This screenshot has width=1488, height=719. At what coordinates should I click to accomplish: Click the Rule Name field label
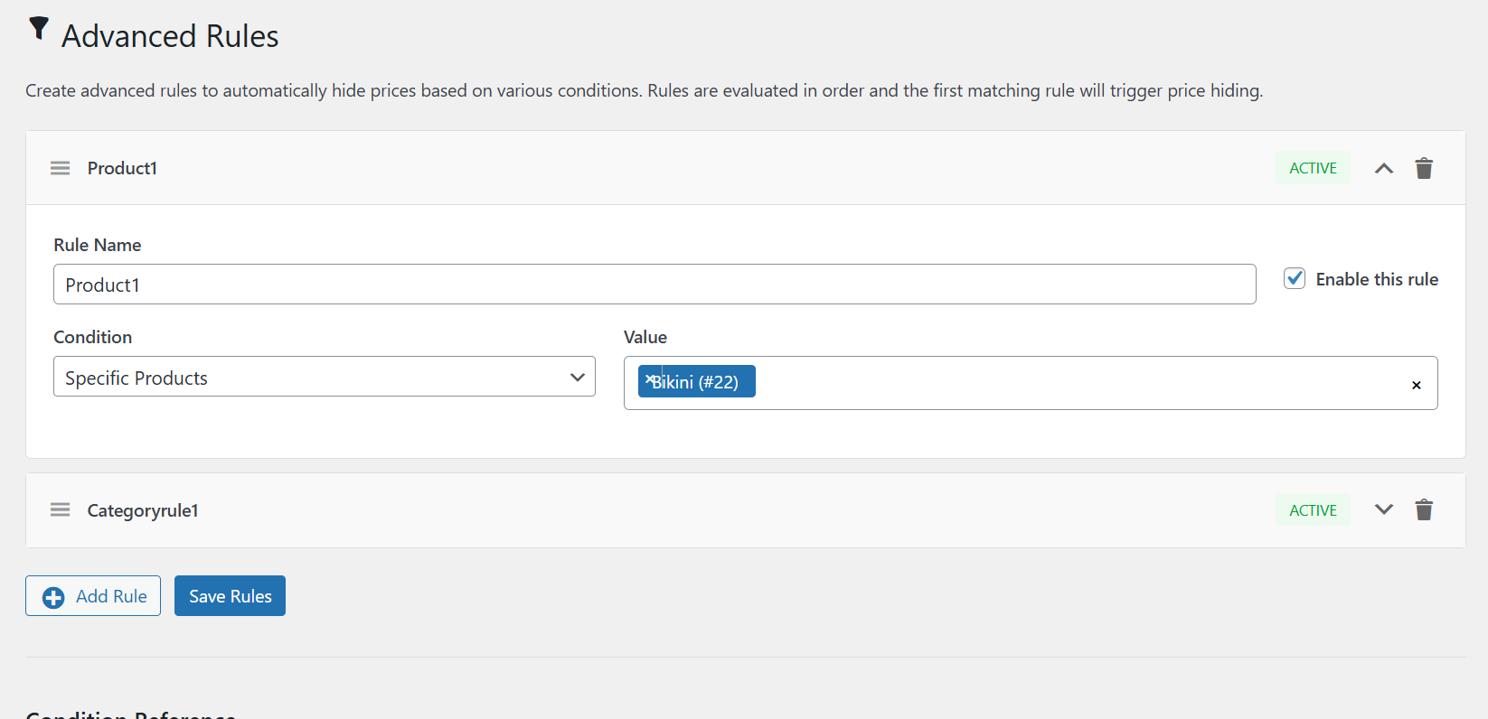coord(98,245)
